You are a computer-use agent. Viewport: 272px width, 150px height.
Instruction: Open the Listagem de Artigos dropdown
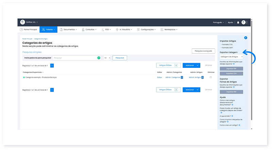click(231, 57)
